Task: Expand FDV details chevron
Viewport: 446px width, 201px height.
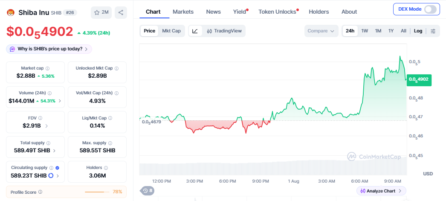Action: 46,125
